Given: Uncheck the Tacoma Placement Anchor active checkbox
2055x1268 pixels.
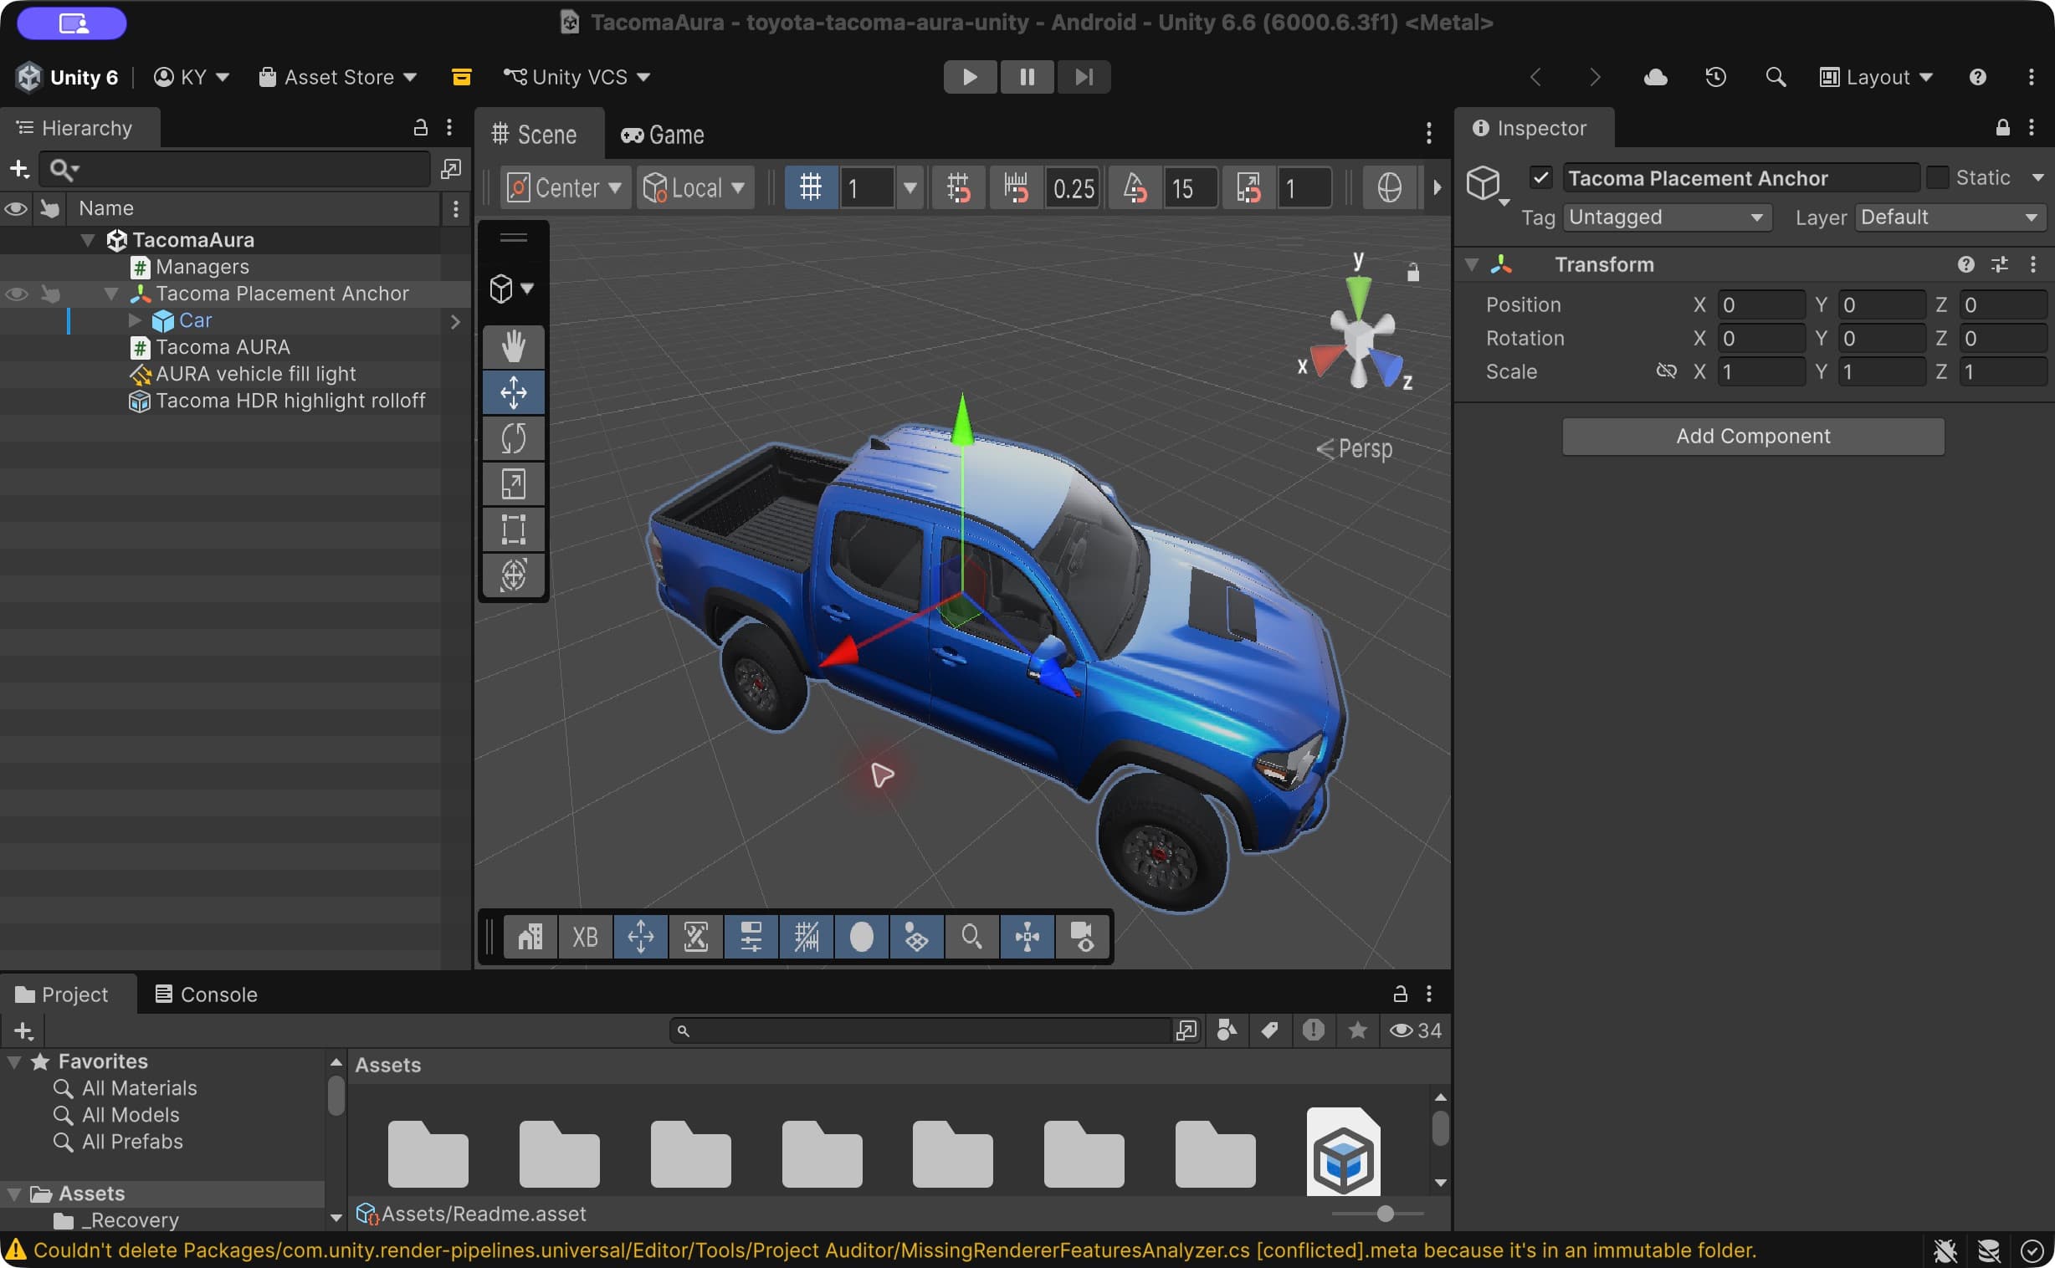Looking at the screenshot, I should pyautogui.click(x=1540, y=178).
